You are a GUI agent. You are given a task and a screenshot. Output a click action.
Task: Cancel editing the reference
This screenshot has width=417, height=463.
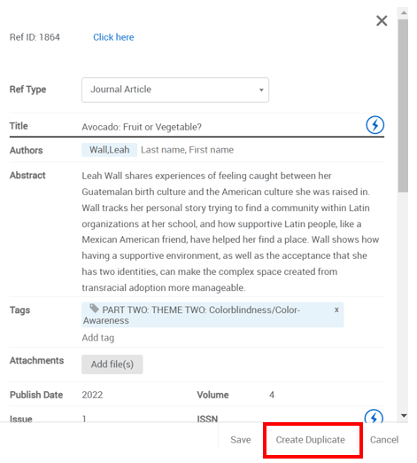coord(384,440)
